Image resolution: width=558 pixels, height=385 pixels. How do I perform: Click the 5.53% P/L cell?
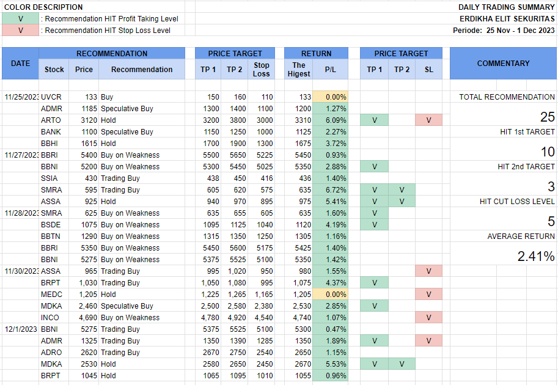point(330,364)
